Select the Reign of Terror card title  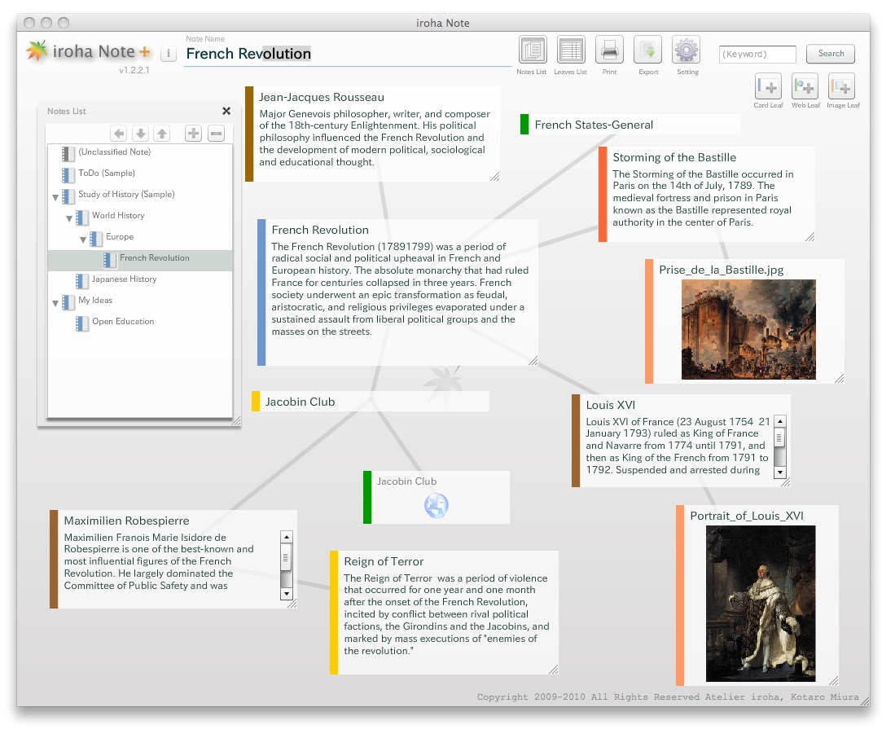(384, 561)
